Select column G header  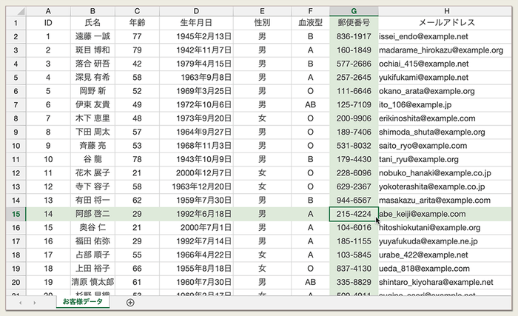click(x=353, y=11)
